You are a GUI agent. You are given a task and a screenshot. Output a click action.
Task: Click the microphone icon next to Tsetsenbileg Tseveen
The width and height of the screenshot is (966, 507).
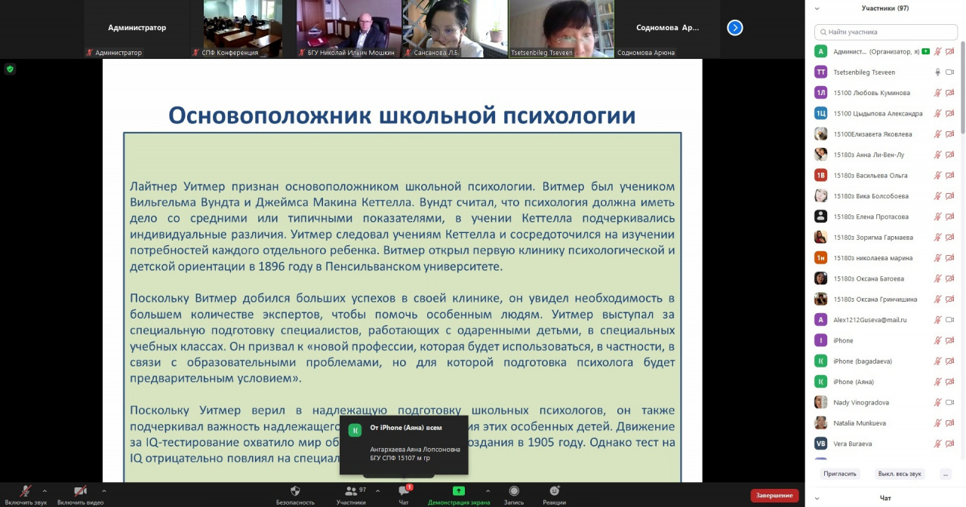[x=937, y=72]
